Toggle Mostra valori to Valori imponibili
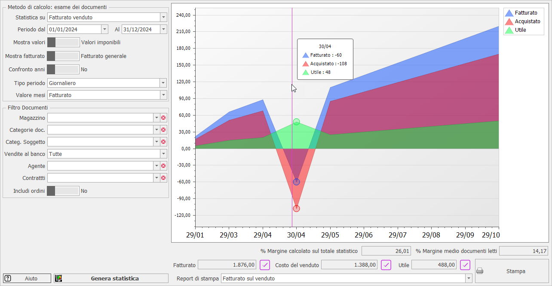552x286 pixels. point(63,43)
